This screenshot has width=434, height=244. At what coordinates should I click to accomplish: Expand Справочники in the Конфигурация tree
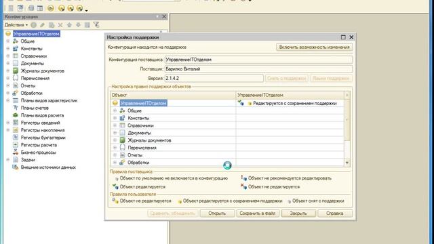(x=8, y=56)
